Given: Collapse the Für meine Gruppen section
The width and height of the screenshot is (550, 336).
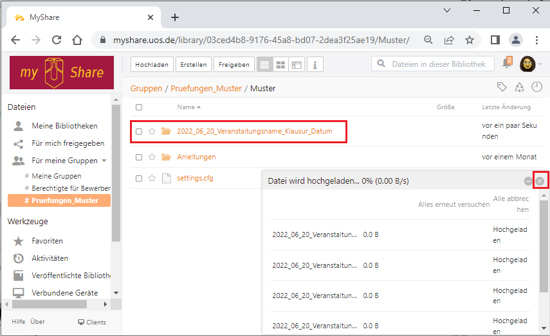Looking at the screenshot, I should (104, 161).
